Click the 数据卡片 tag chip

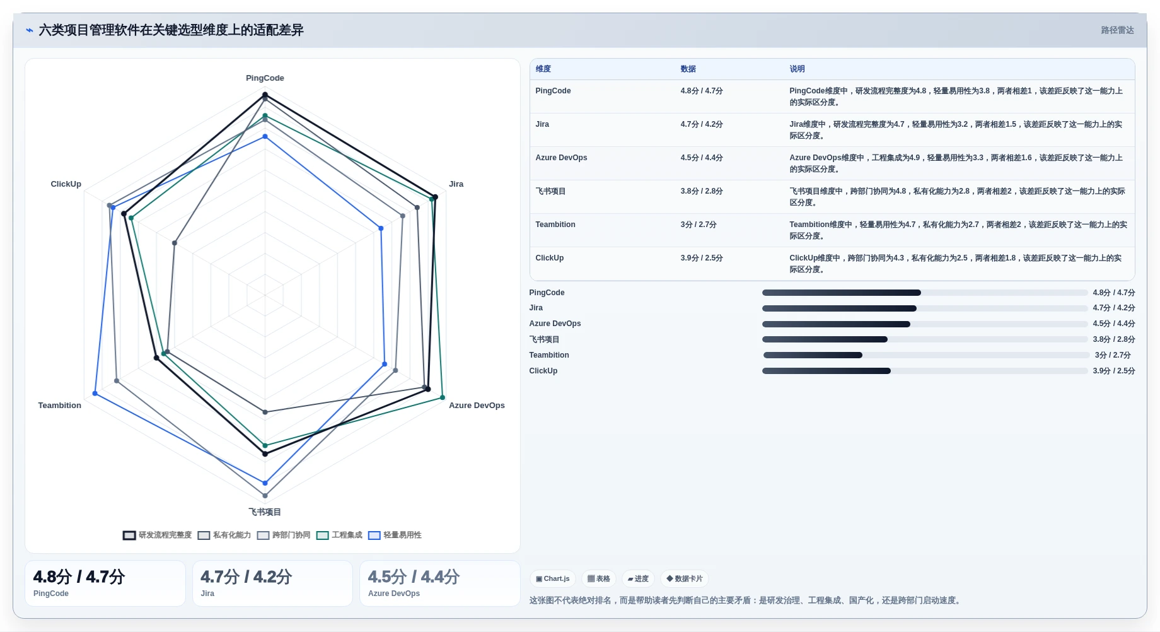[685, 578]
